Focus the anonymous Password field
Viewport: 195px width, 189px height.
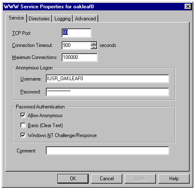(107, 92)
